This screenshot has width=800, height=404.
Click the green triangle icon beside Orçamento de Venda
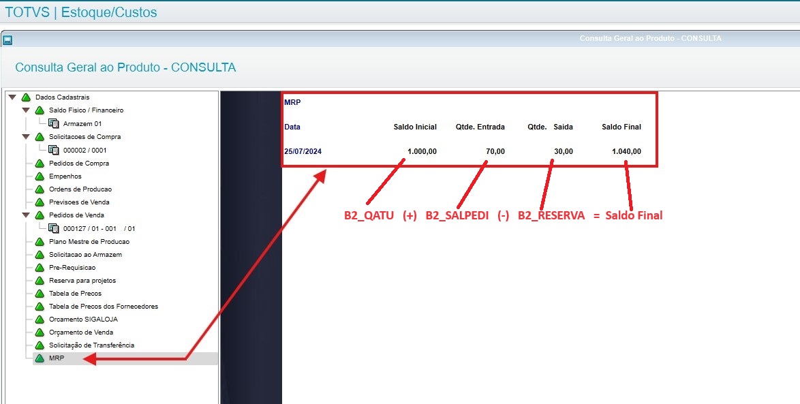tap(40, 332)
